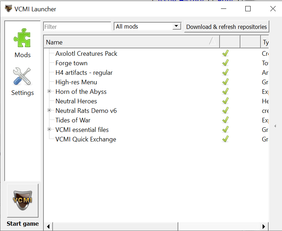Click Download & refresh repositories button
The height and width of the screenshot is (231, 282).
coord(226,27)
